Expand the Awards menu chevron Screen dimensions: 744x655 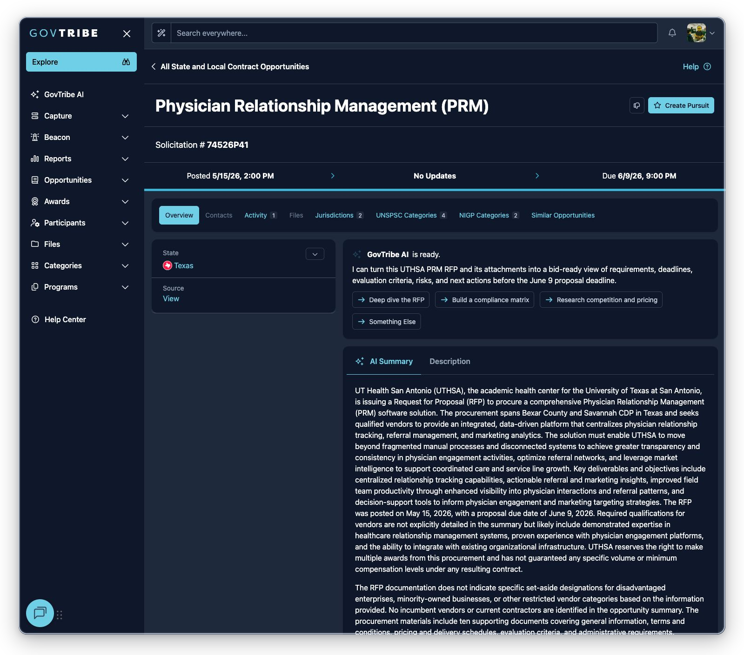pos(125,201)
